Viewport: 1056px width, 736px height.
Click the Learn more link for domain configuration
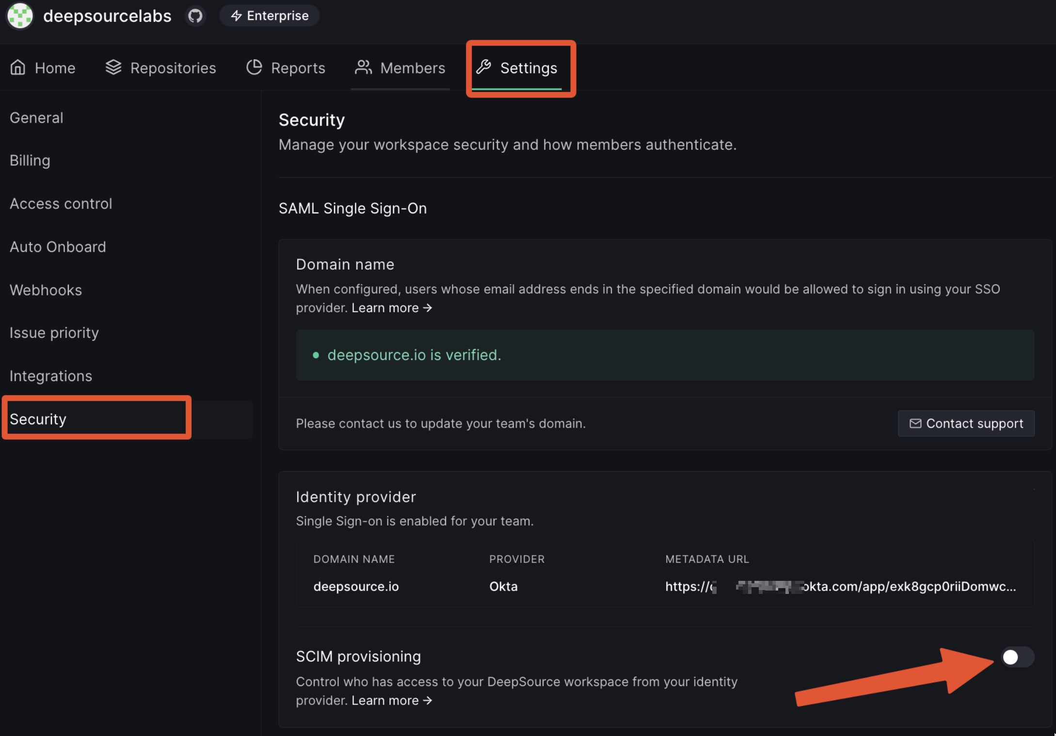point(385,308)
